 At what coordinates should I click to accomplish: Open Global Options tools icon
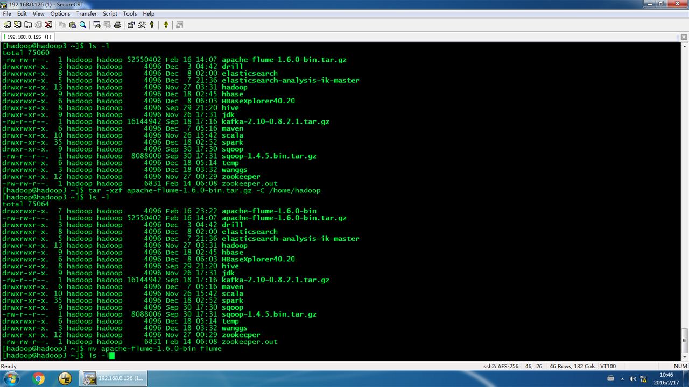[142, 25]
